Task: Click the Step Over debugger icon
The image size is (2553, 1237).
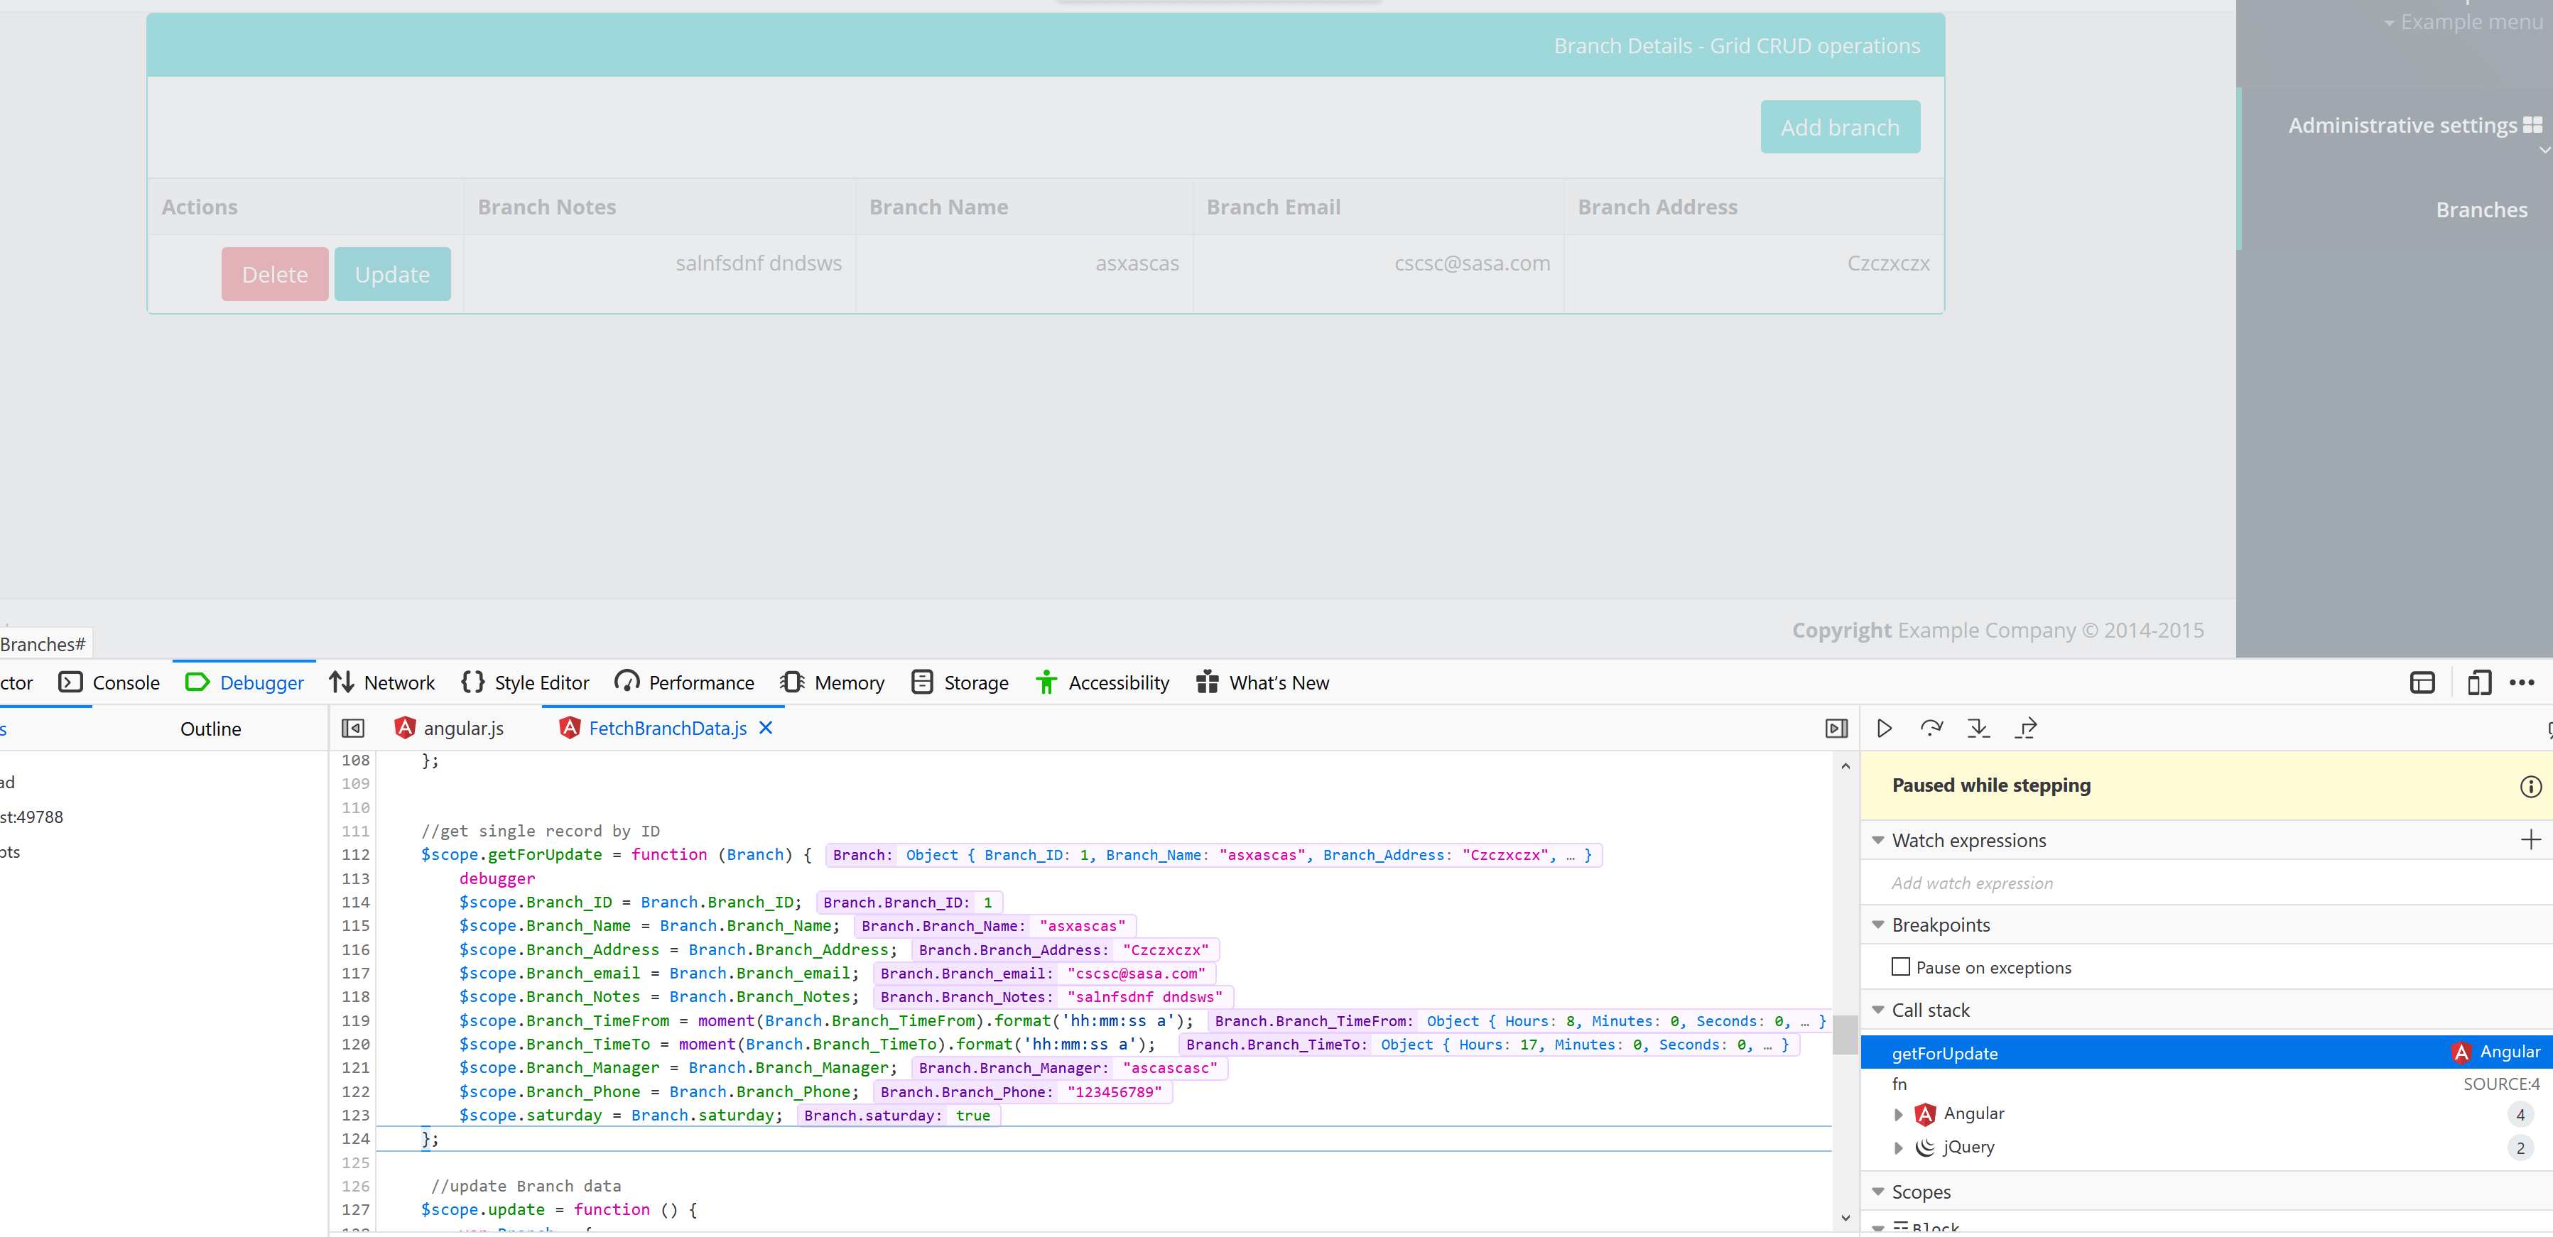Action: [x=1931, y=729]
